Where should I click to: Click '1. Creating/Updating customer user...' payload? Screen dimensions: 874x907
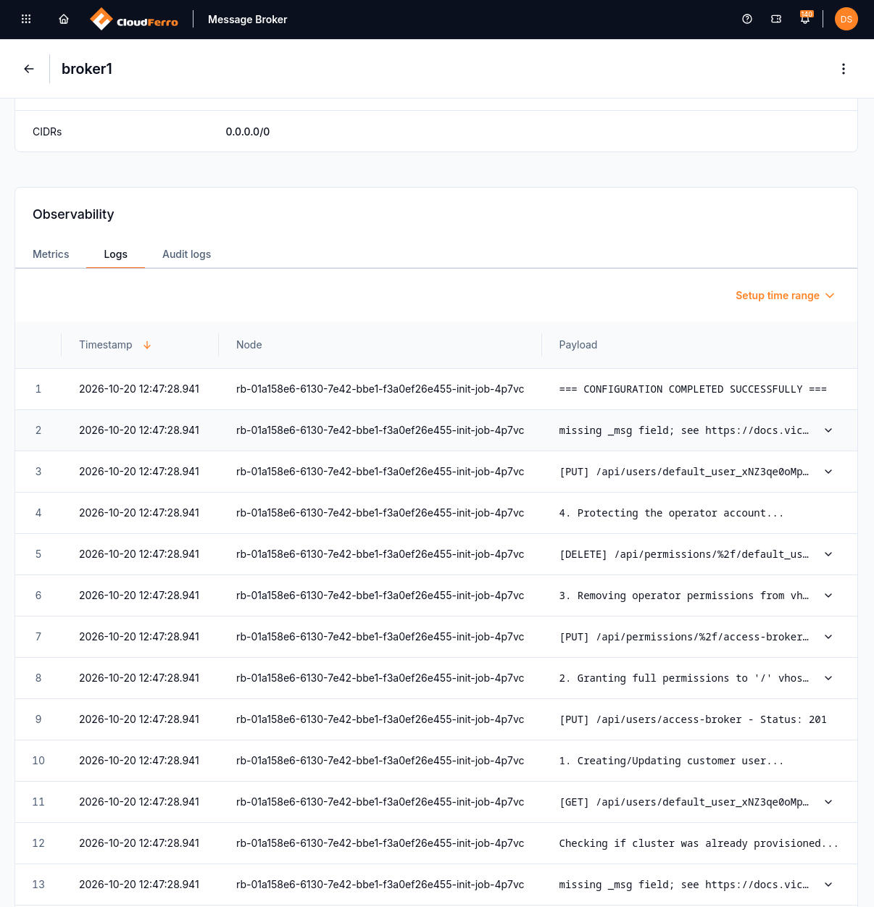pyautogui.click(x=671, y=761)
